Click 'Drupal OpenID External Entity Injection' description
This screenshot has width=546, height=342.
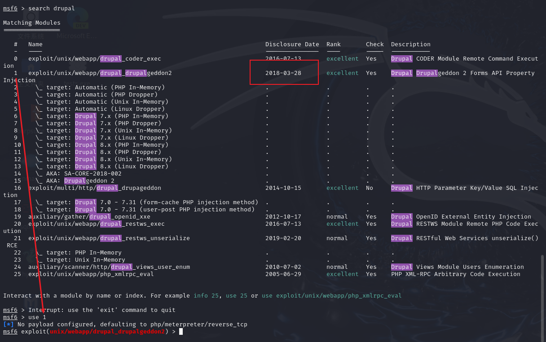pyautogui.click(x=461, y=217)
